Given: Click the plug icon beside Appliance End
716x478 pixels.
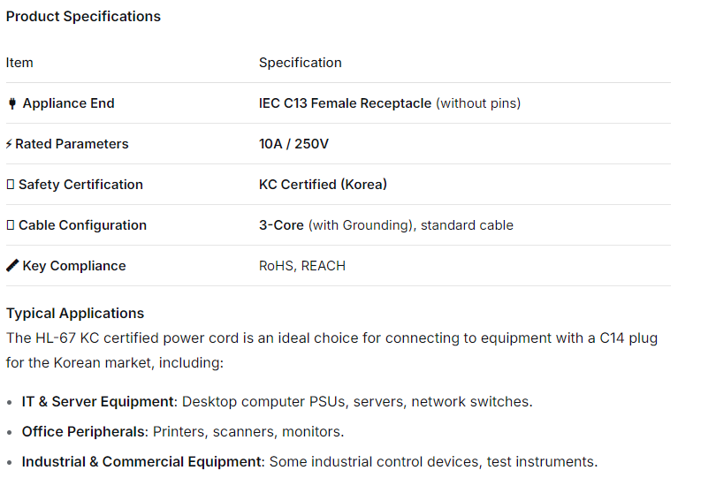Looking at the screenshot, I should click(x=11, y=103).
